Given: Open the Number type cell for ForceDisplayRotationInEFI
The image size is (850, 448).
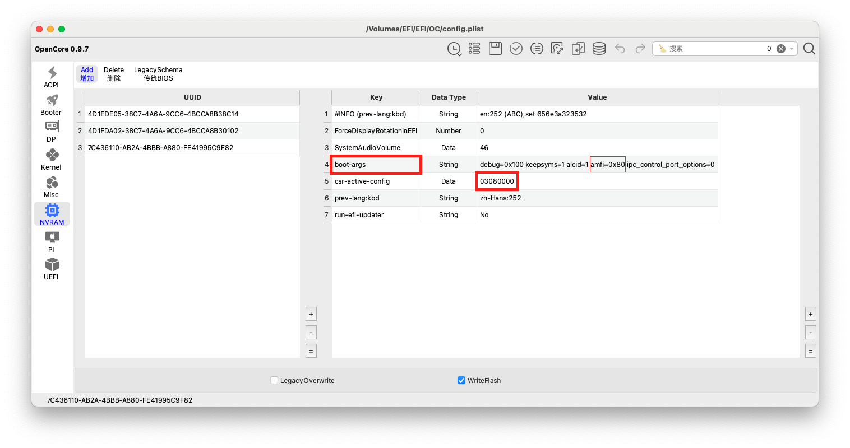Looking at the screenshot, I should point(449,131).
